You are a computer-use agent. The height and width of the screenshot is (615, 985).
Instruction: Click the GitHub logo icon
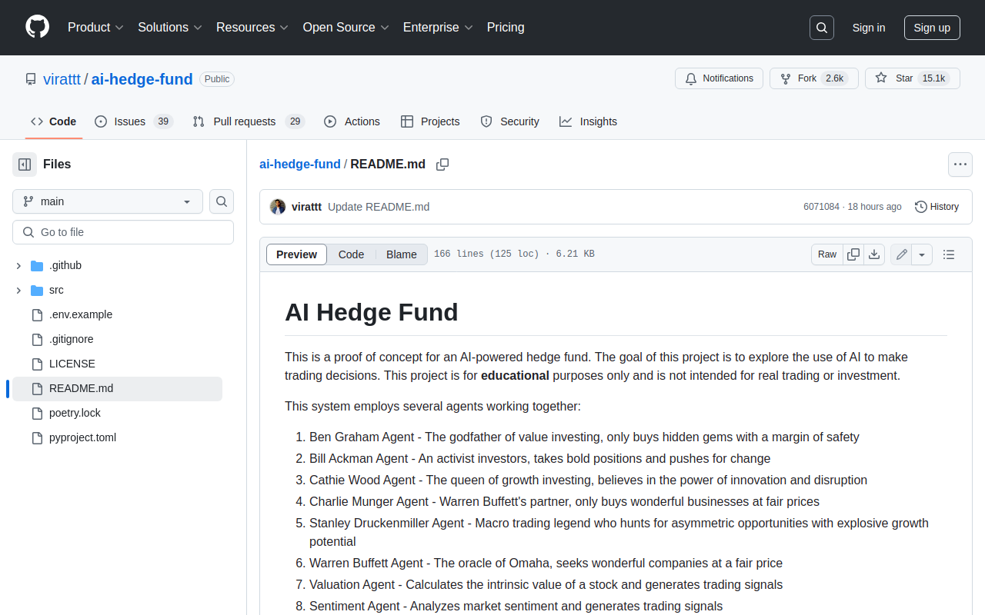pos(37,27)
